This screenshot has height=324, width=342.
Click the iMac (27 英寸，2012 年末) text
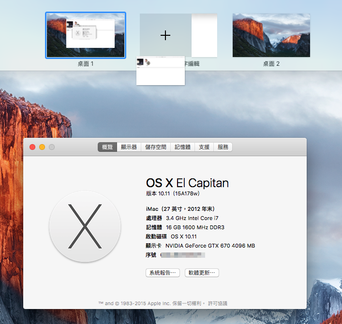[180, 209]
